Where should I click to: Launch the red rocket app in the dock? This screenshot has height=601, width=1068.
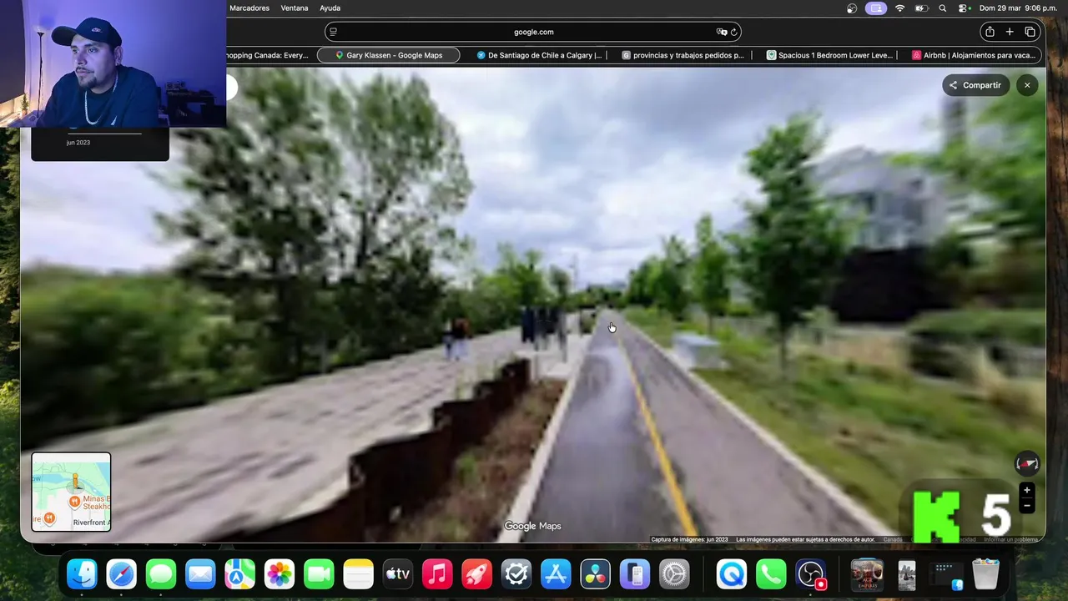coord(476,574)
